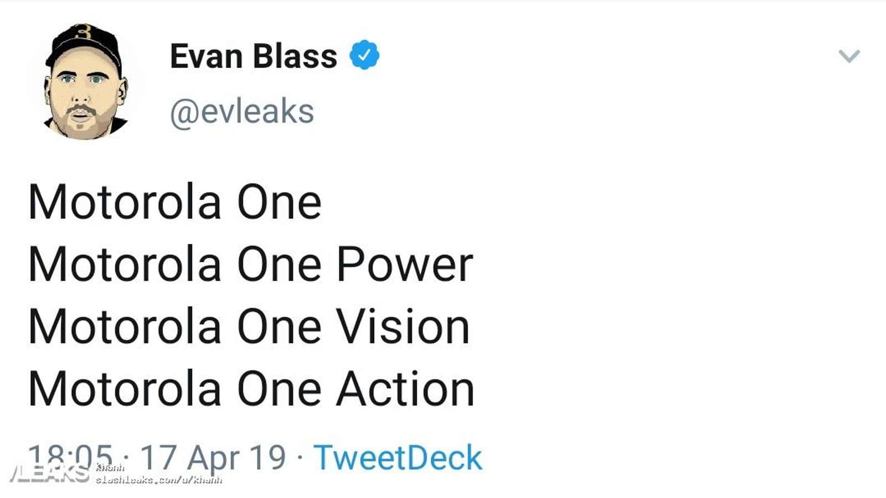
Task: Click the blue verified badge
Action: click(x=364, y=55)
